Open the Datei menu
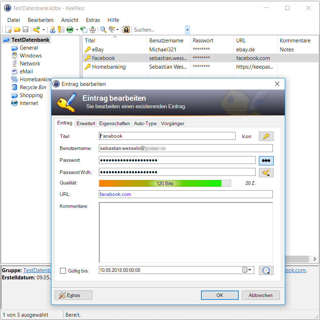 click(x=14, y=20)
